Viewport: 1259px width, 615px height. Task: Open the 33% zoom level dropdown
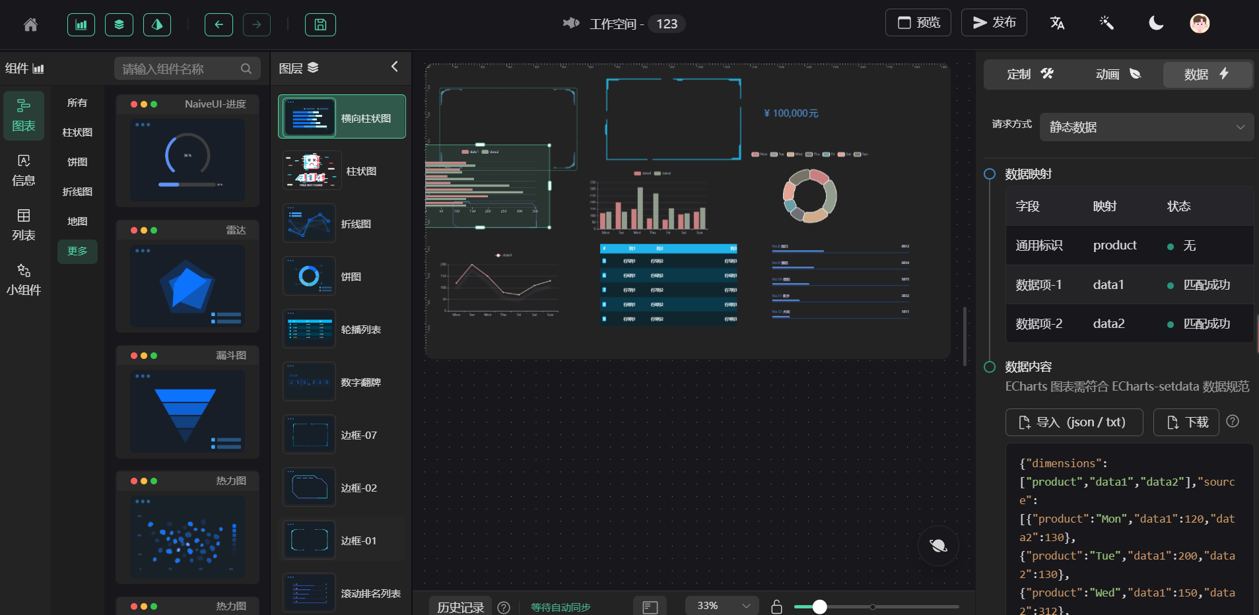(x=721, y=605)
